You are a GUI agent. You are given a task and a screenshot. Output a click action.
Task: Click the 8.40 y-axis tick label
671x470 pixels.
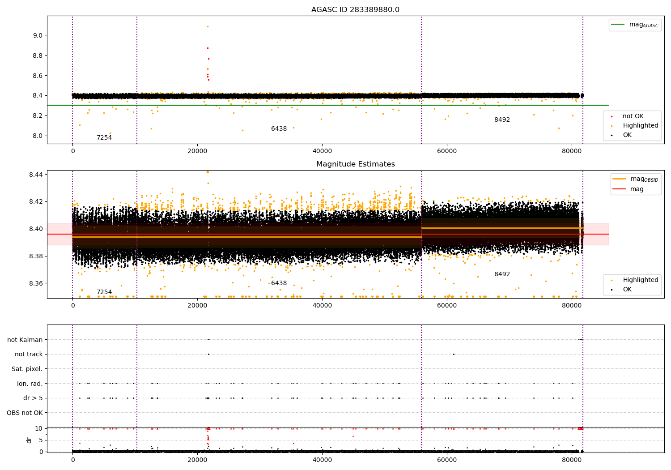36,229
